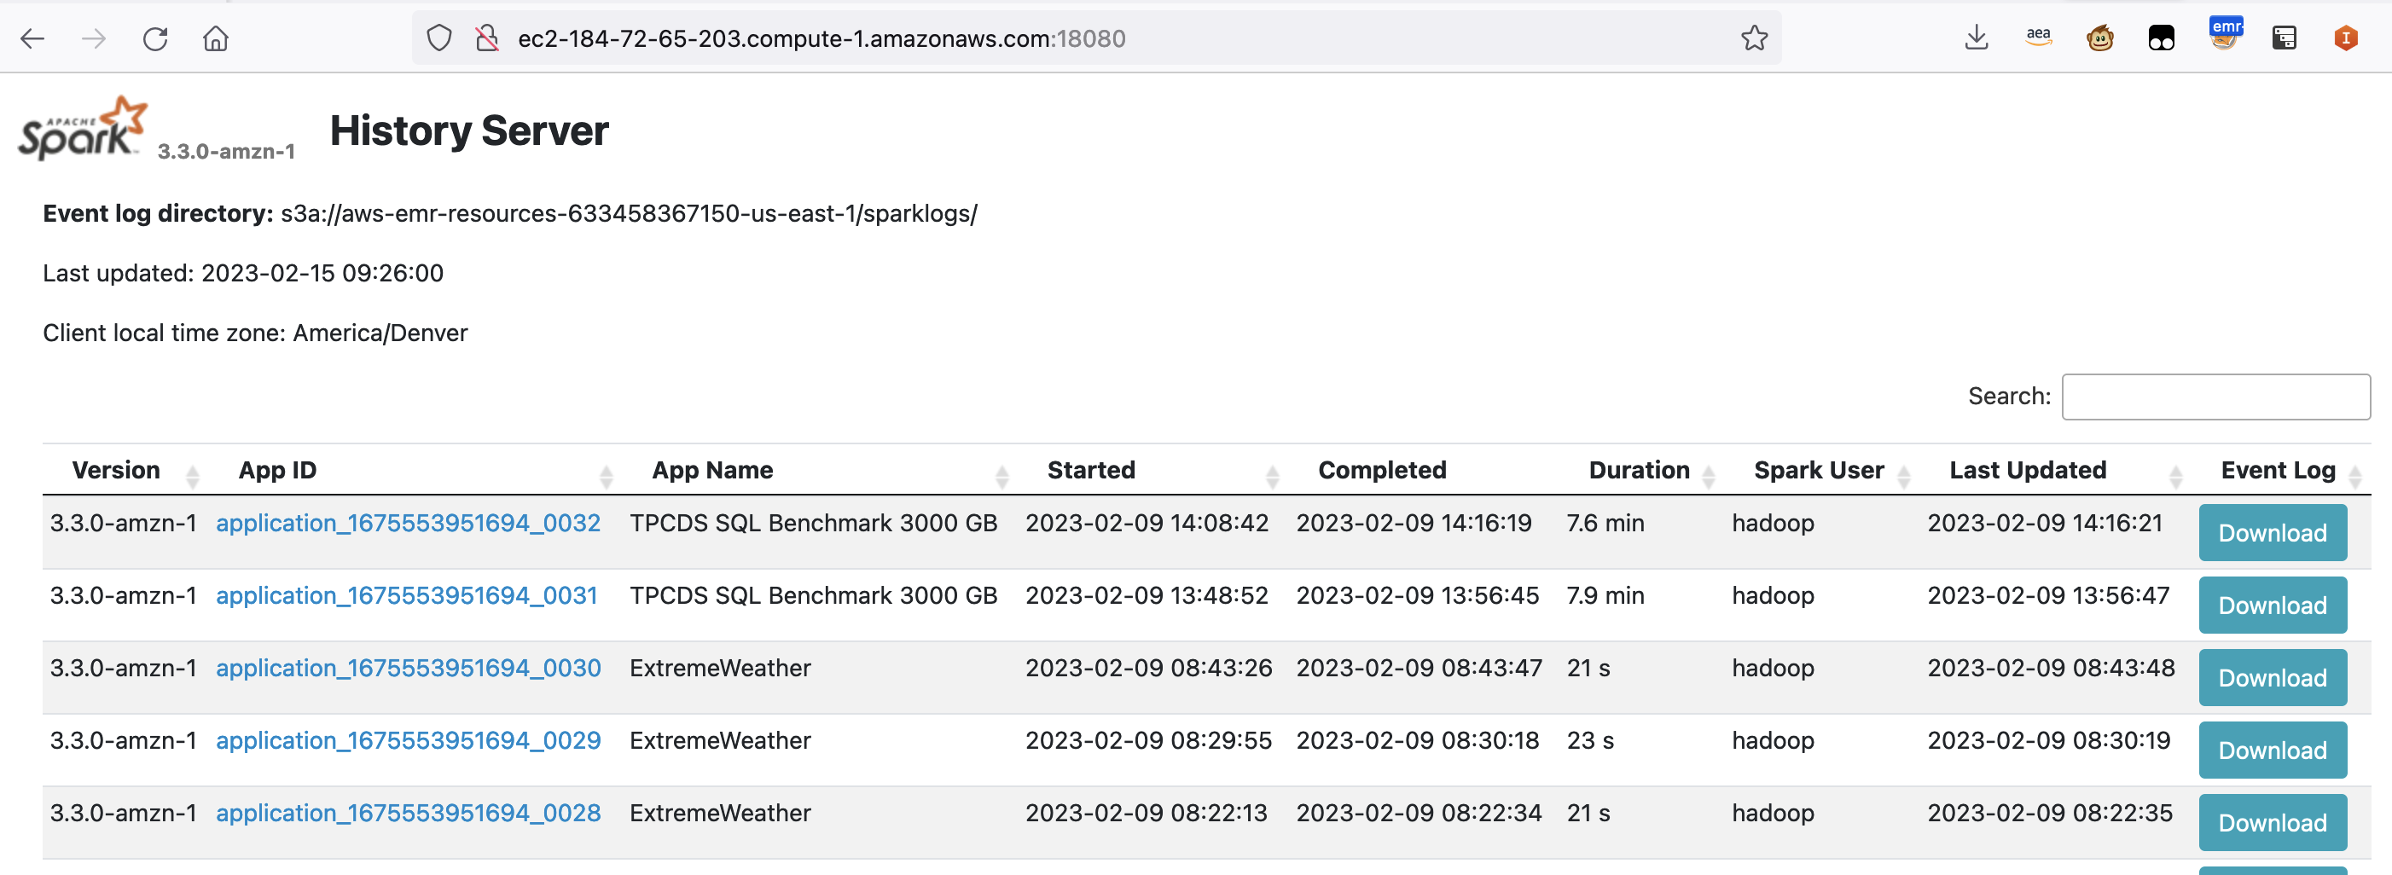Go to the browser home page icon
This screenshot has width=2392, height=875.
216,38
